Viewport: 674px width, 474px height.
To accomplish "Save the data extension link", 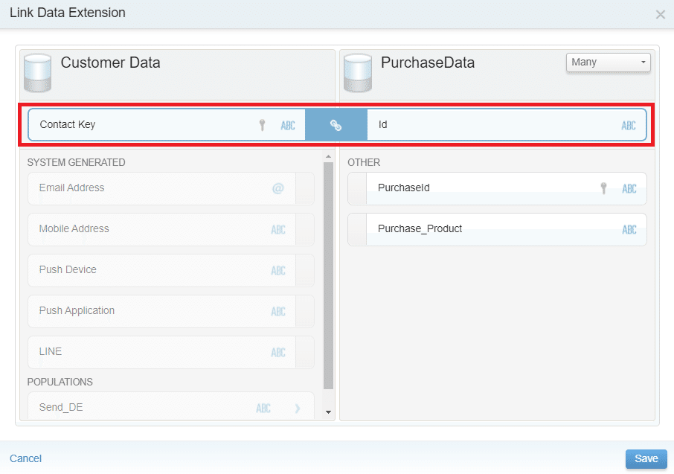I will click(646, 458).
